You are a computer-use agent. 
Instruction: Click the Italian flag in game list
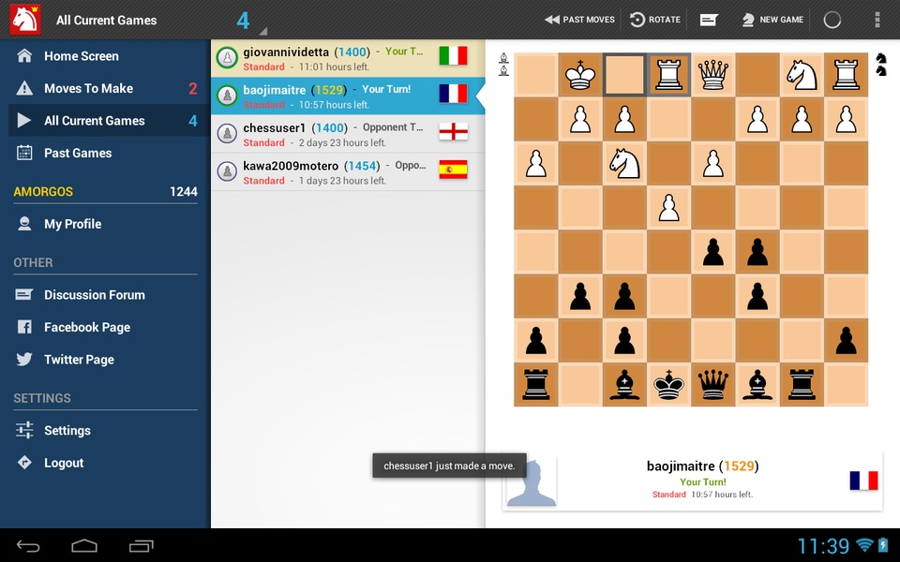453,55
